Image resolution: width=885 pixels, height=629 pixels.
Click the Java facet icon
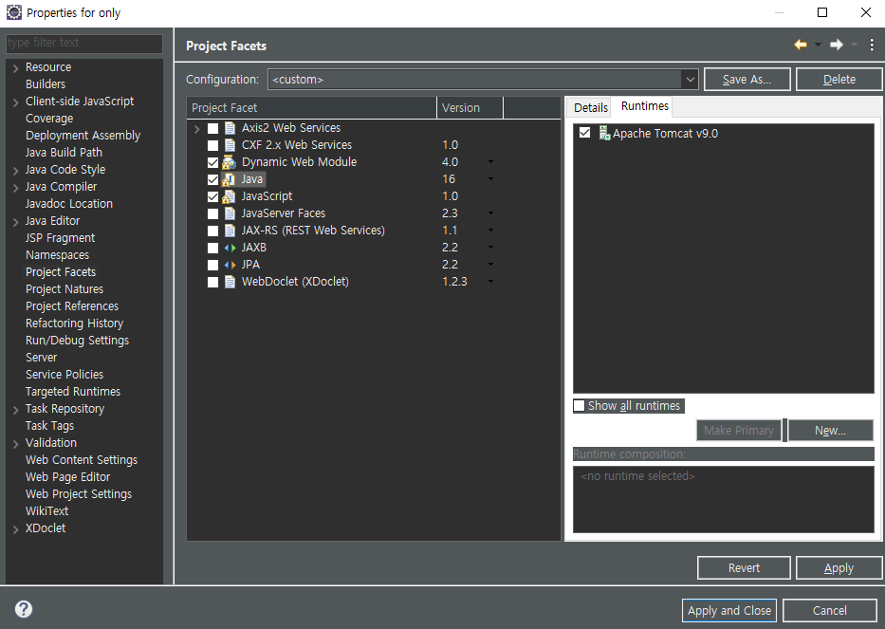tap(229, 179)
